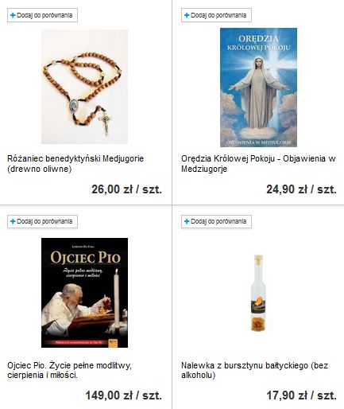Add Ojciec Pio book to comparison

tap(42, 221)
